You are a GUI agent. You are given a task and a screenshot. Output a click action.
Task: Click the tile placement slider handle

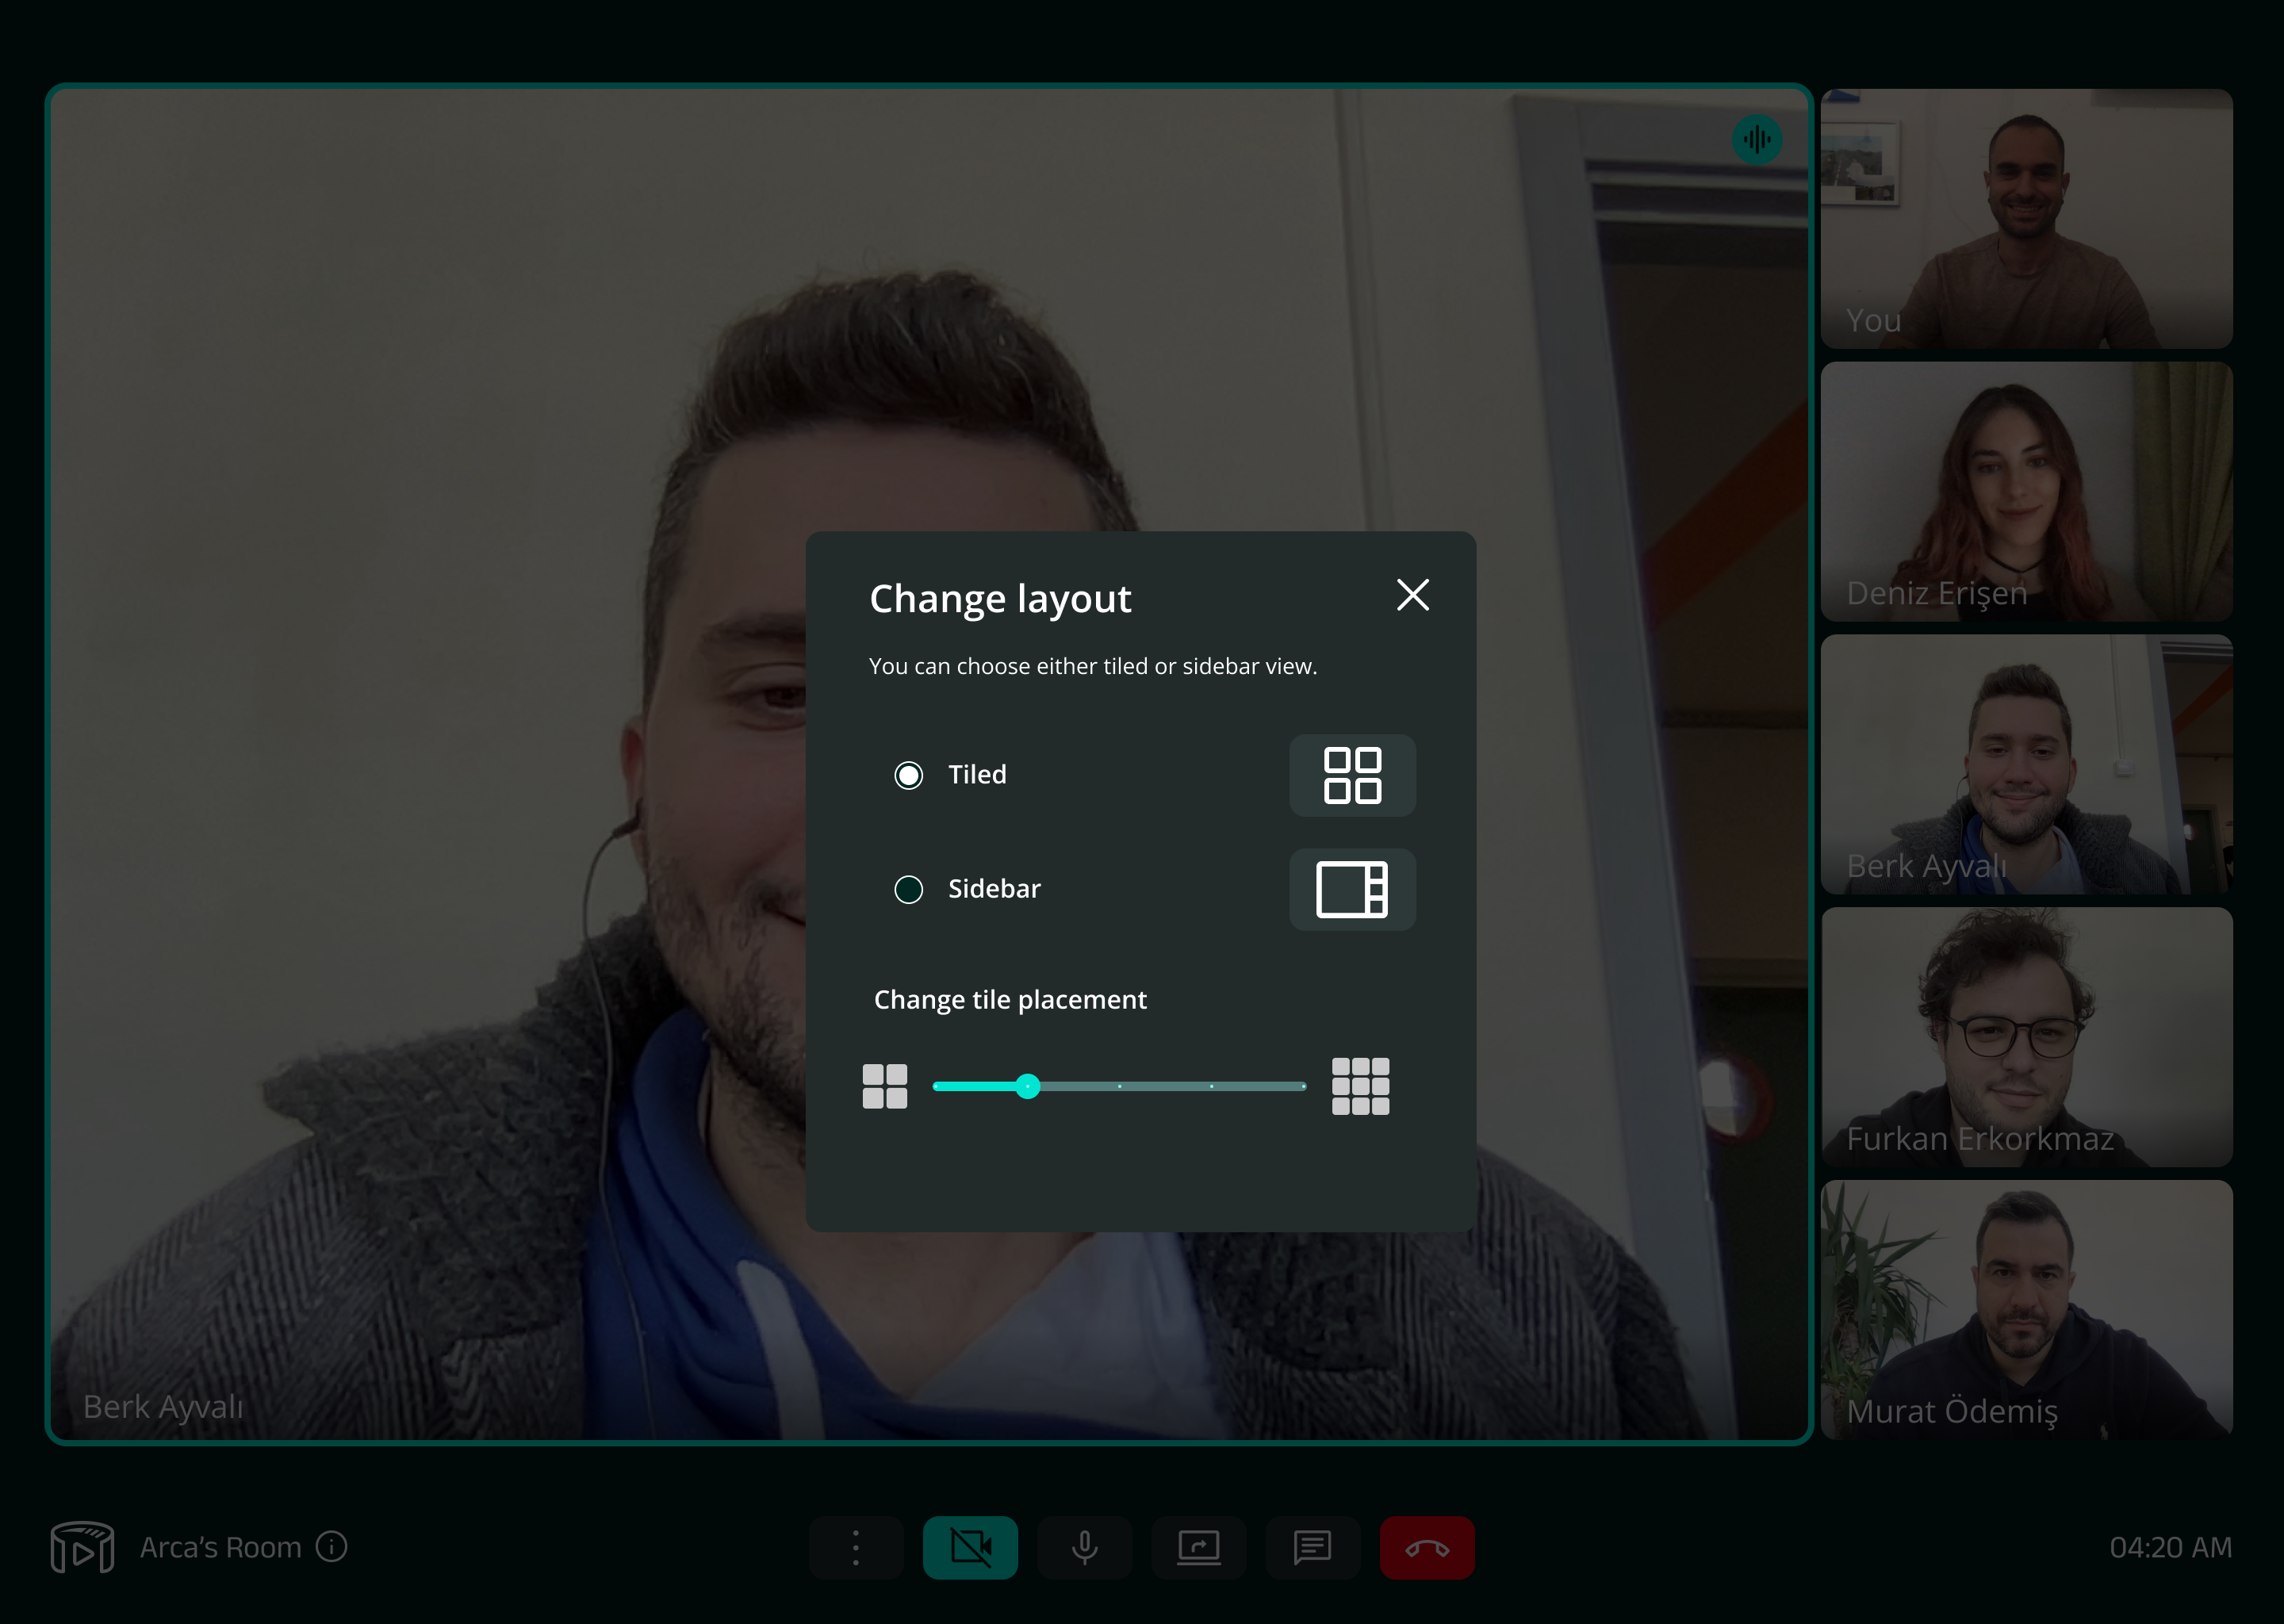1027,1086
